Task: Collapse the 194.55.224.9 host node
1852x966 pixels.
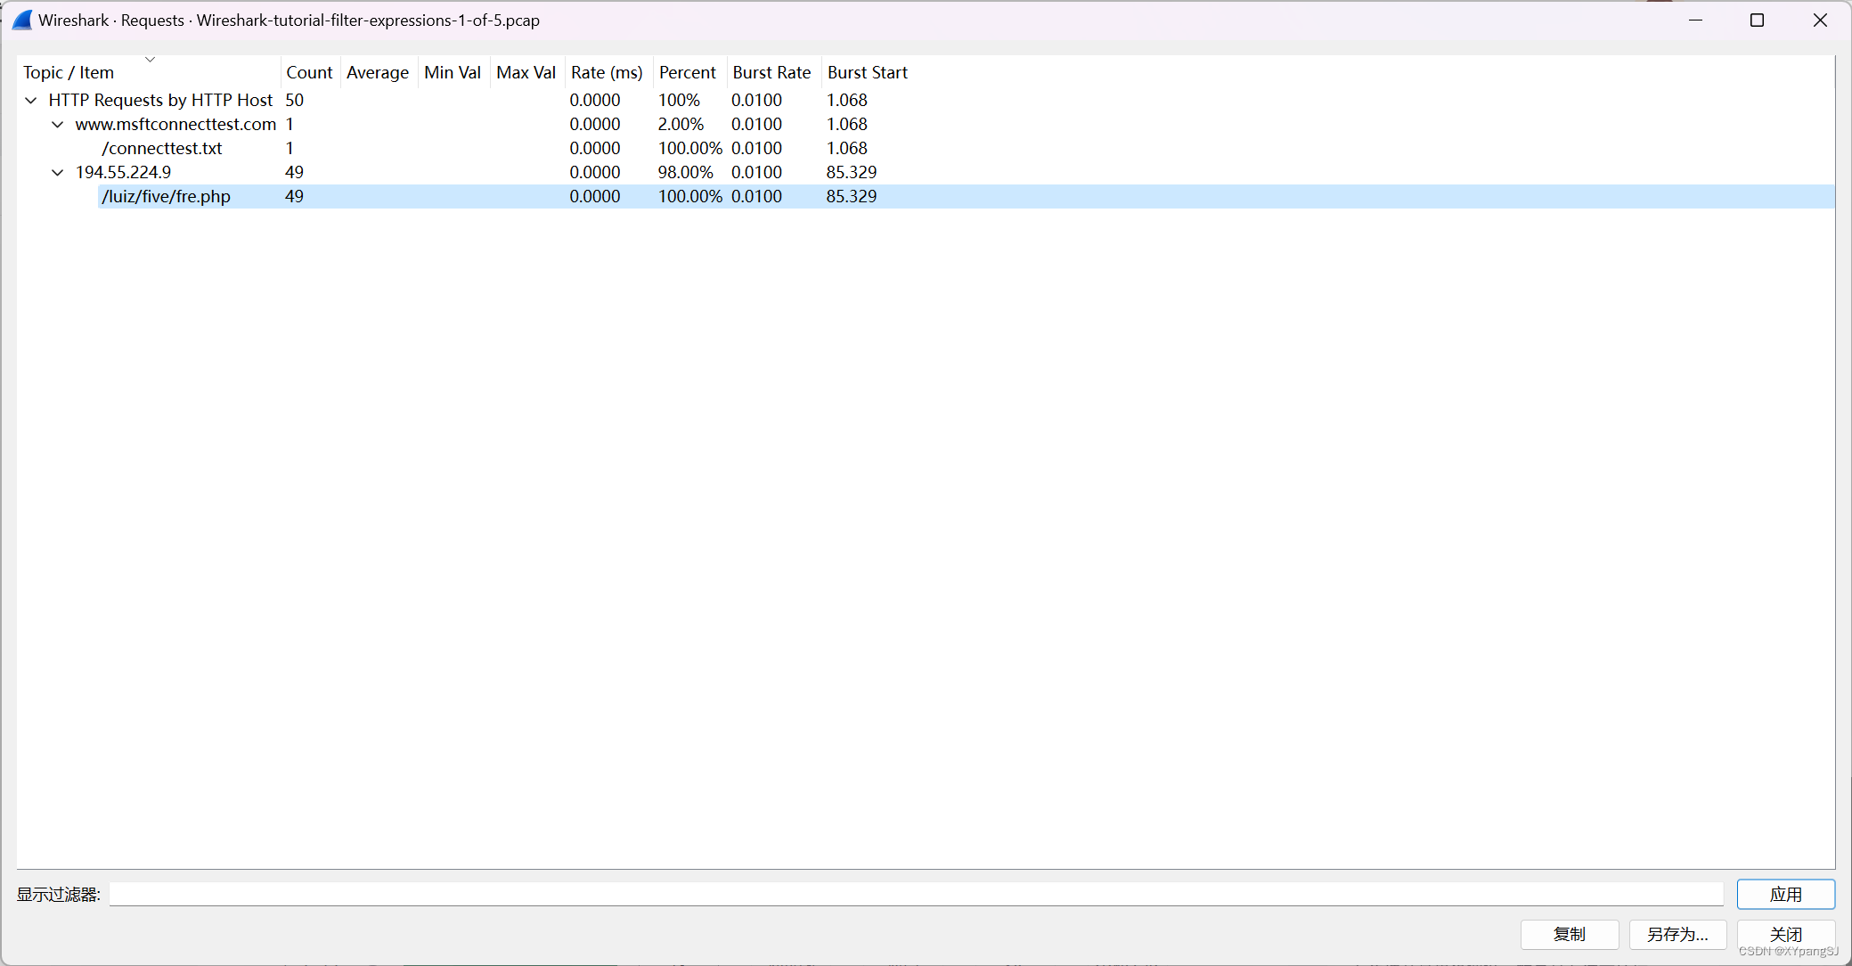Action: pos(58,173)
